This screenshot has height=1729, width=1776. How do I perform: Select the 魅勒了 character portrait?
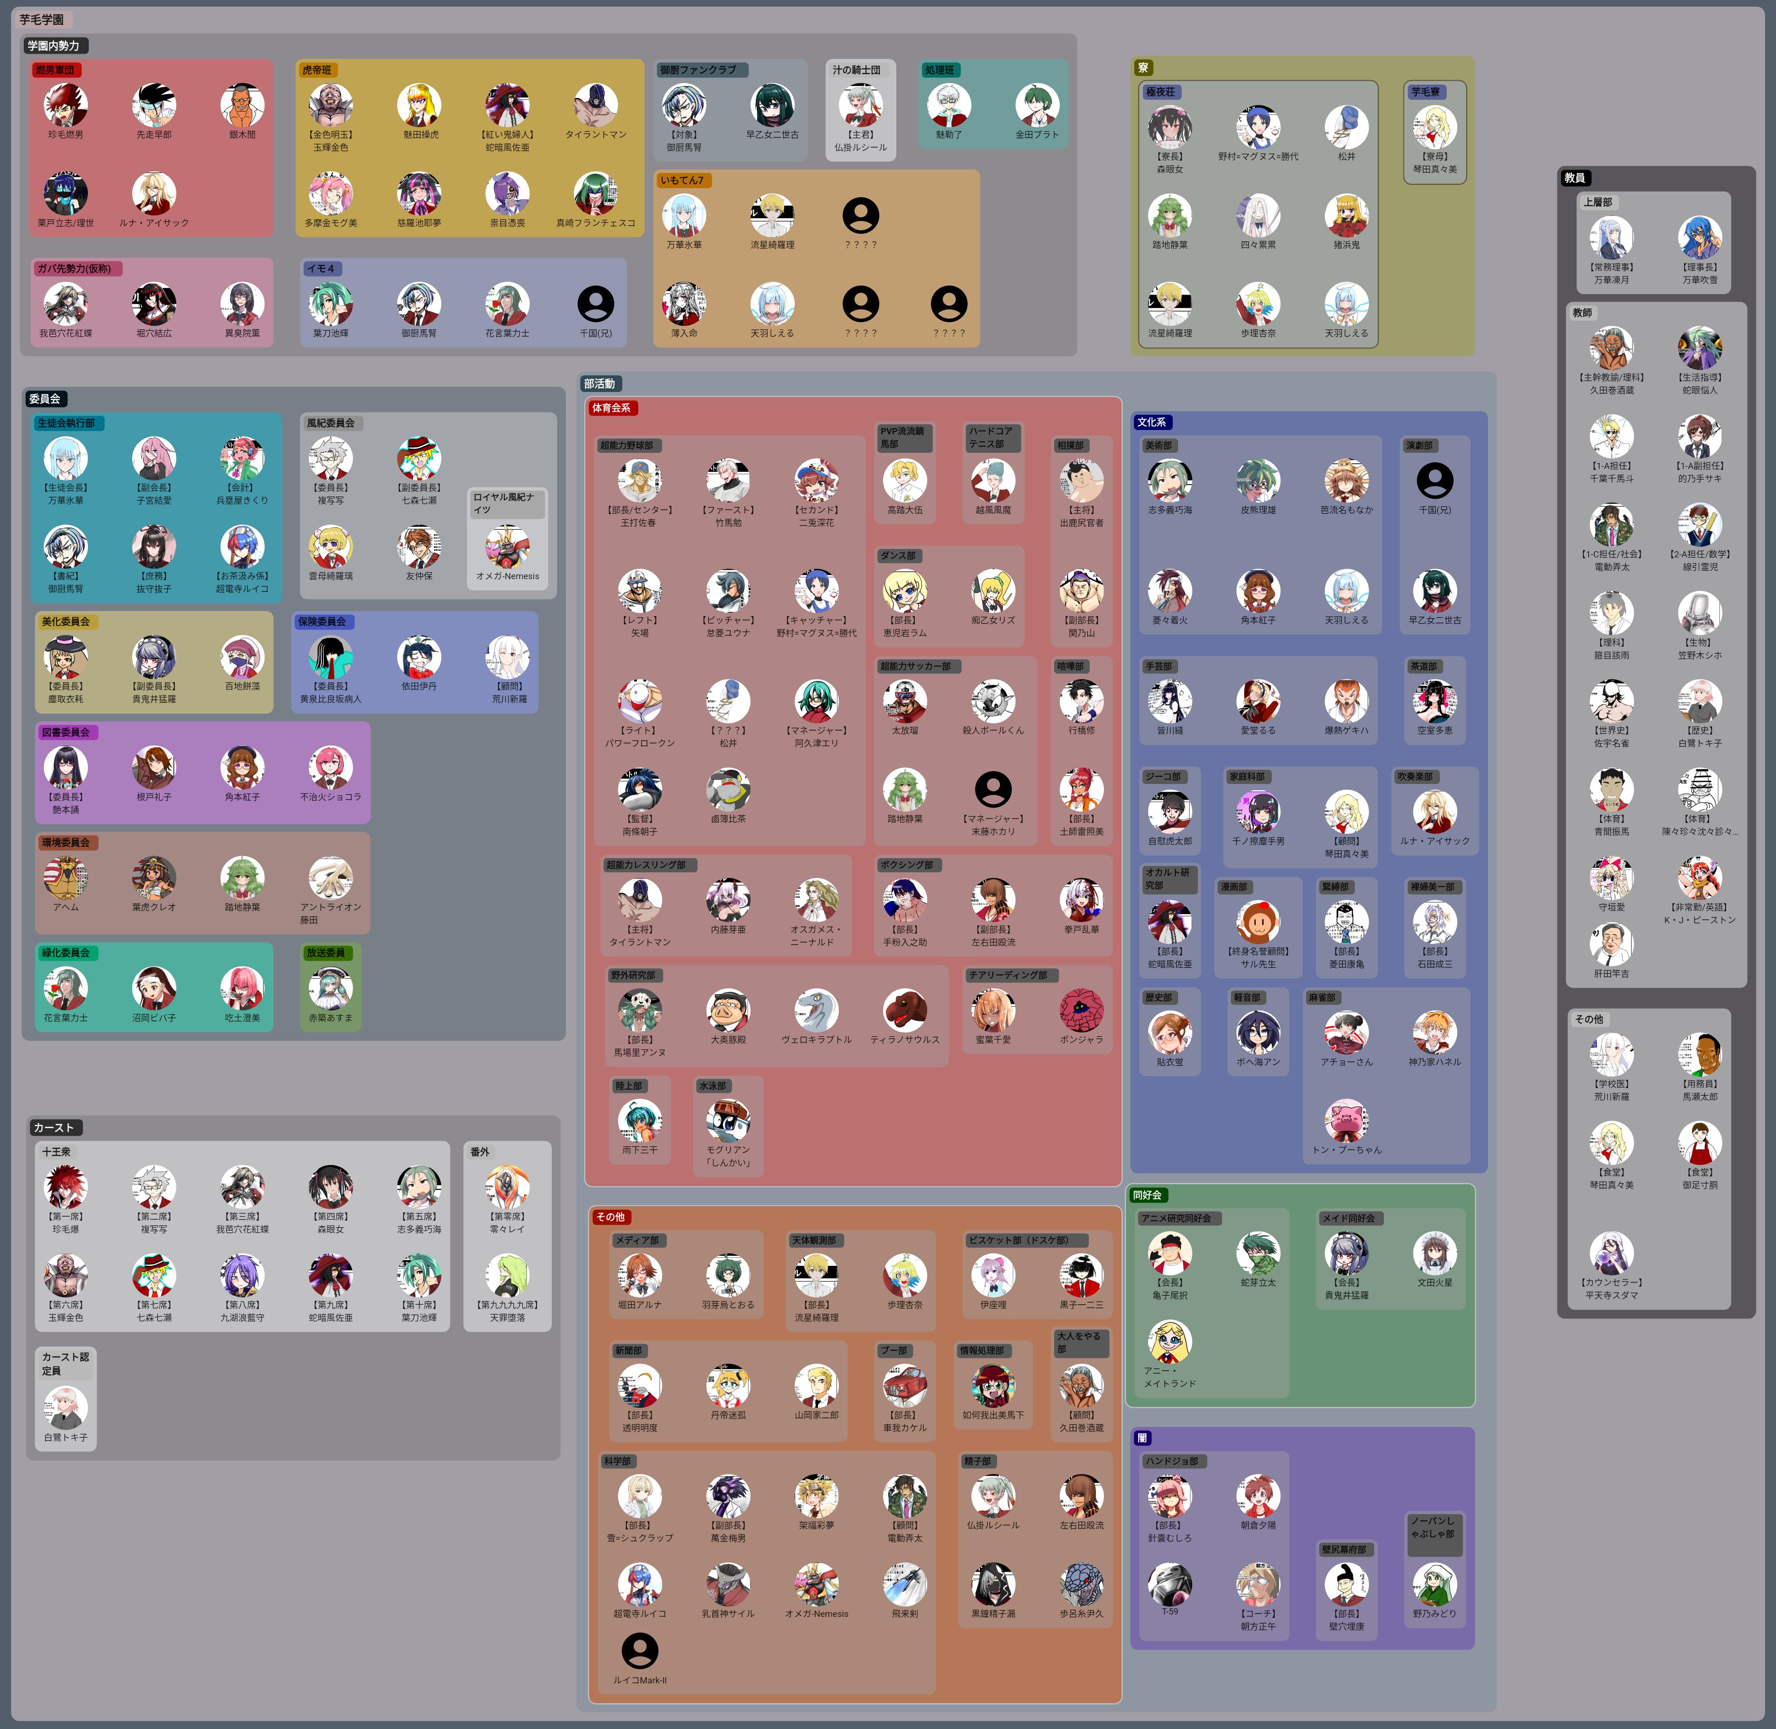pyautogui.click(x=949, y=105)
